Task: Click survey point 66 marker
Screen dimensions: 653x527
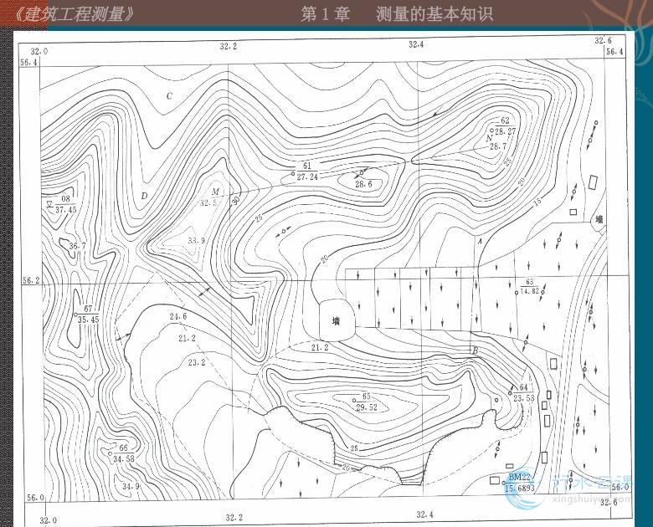Action: click(x=111, y=453)
